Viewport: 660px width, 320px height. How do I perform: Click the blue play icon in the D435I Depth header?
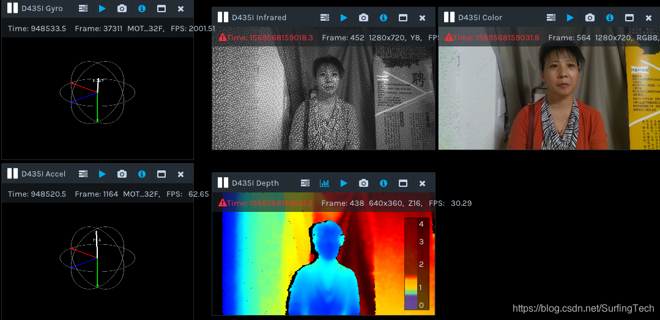click(344, 183)
